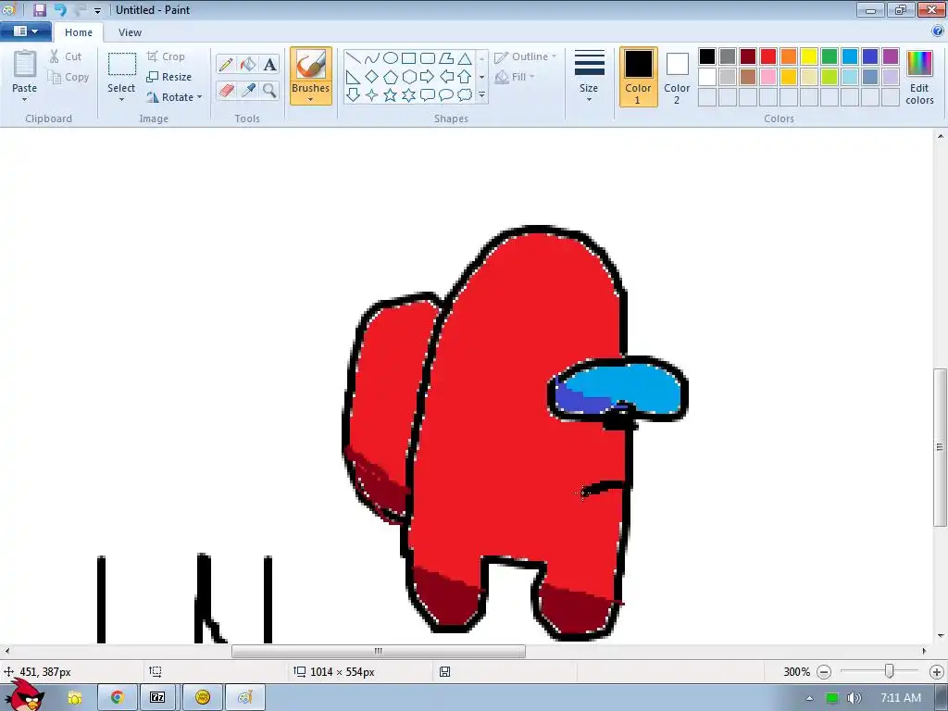Expand the Paste dropdown arrow
Viewport: 948px width, 711px height.
coord(25,99)
